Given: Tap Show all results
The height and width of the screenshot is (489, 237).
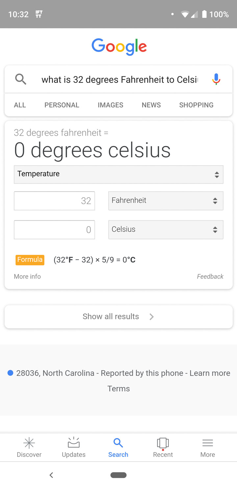Looking at the screenshot, I should tap(118, 317).
